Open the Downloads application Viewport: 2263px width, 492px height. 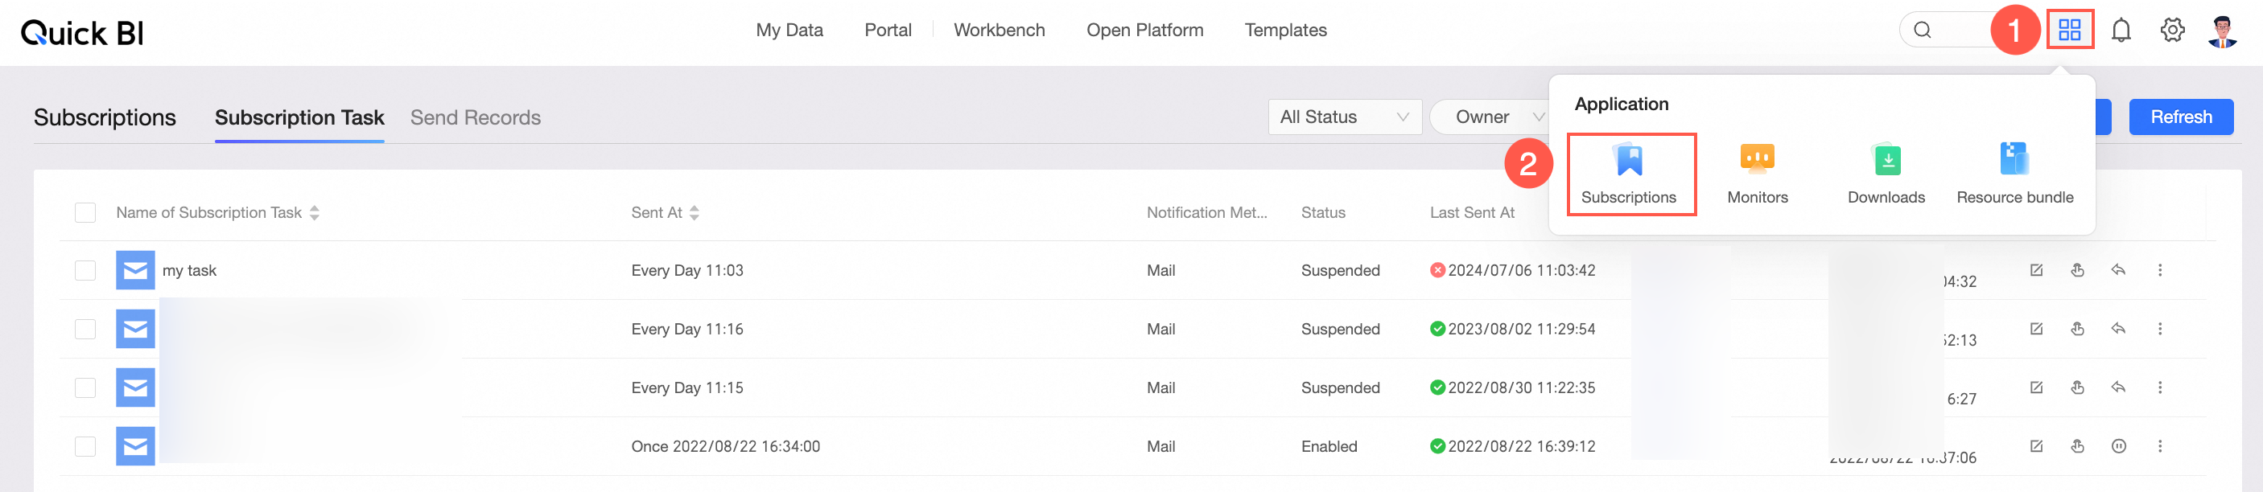1886,174
